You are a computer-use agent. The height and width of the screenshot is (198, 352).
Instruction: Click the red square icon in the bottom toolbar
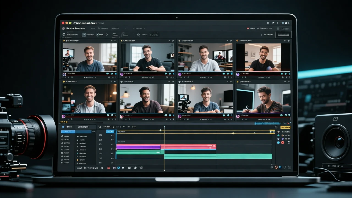(109, 168)
